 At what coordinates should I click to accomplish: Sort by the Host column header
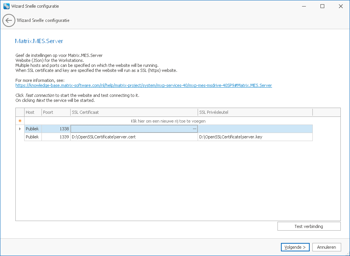(33, 112)
